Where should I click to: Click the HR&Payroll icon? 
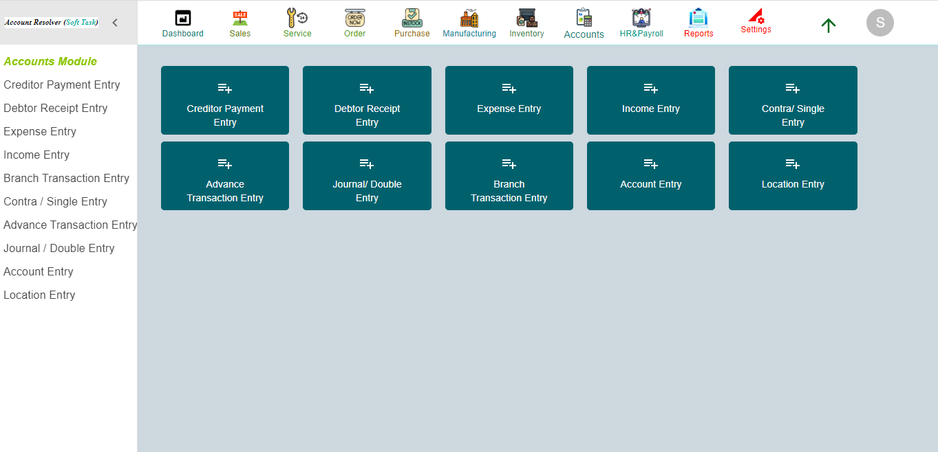(x=641, y=22)
